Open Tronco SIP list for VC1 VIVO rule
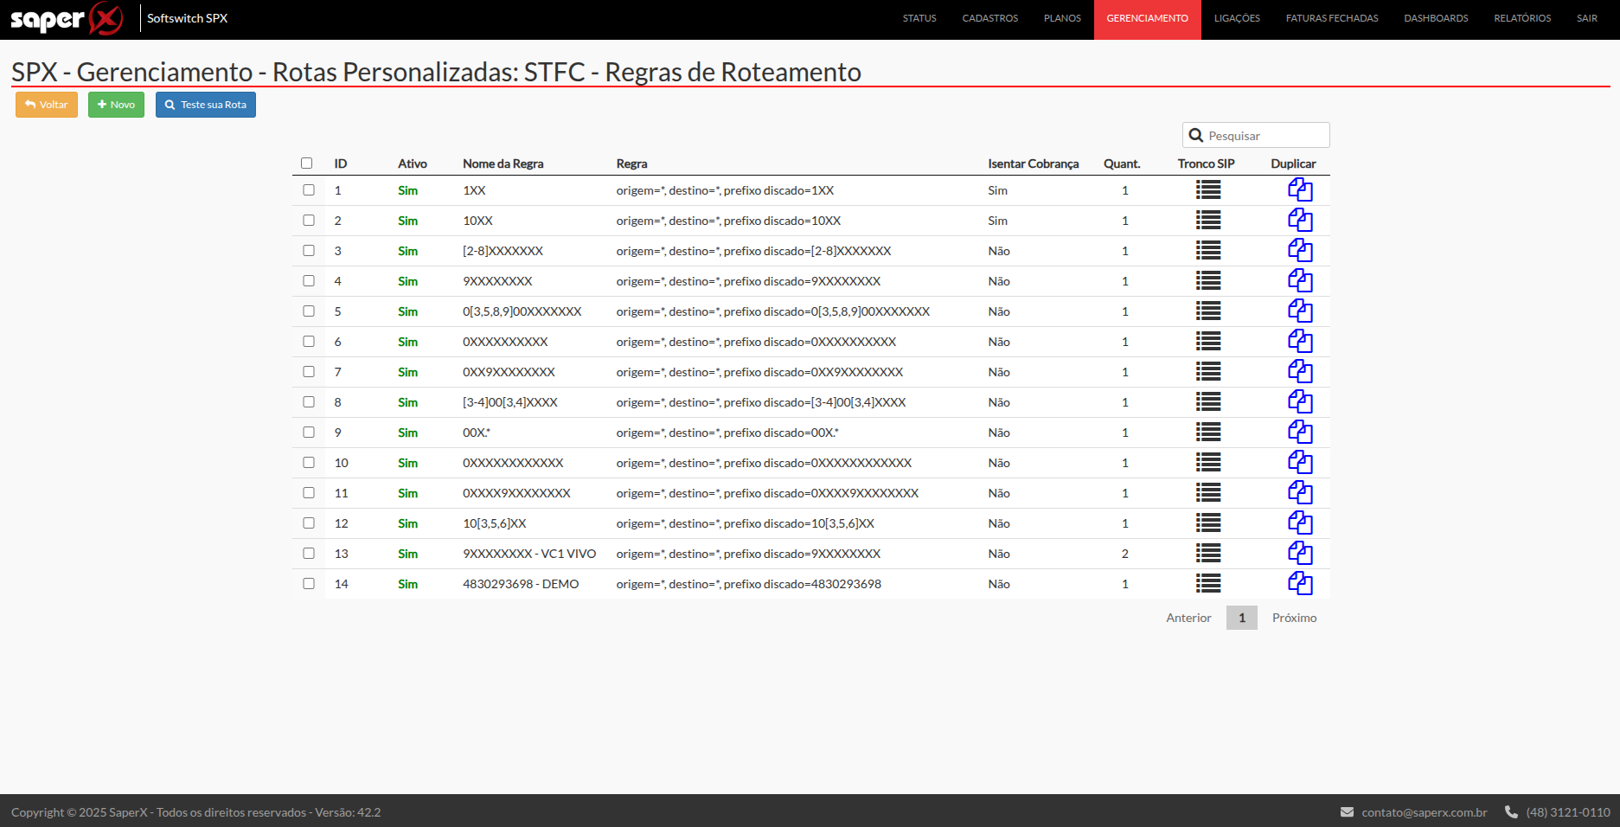The width and height of the screenshot is (1620, 827). [x=1208, y=554]
